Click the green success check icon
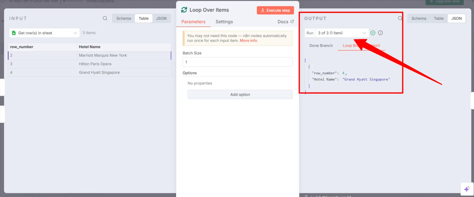 tap(373, 33)
